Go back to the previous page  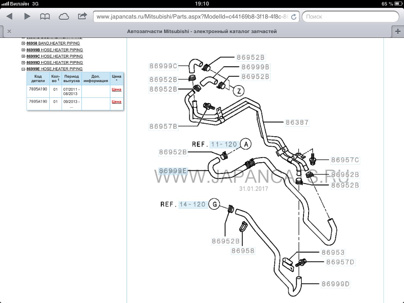(9, 16)
